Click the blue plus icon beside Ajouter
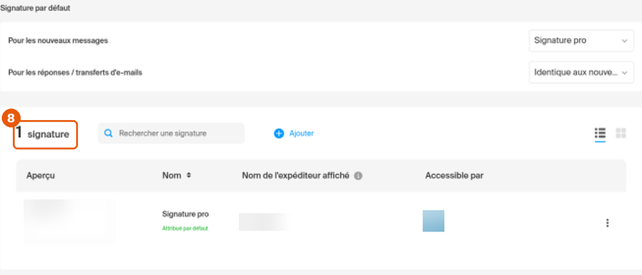642x275 pixels. [x=279, y=133]
